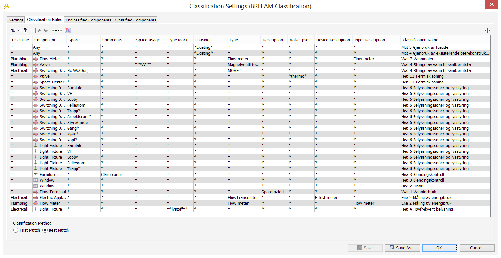Click the delete row toolbar icon
The width and height of the screenshot is (501, 258).
[x=20, y=30]
